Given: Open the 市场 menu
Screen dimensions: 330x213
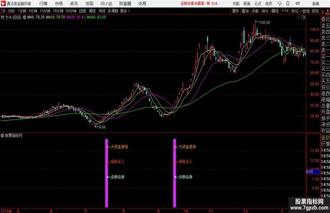Looking at the screenshot, I should point(59,3).
